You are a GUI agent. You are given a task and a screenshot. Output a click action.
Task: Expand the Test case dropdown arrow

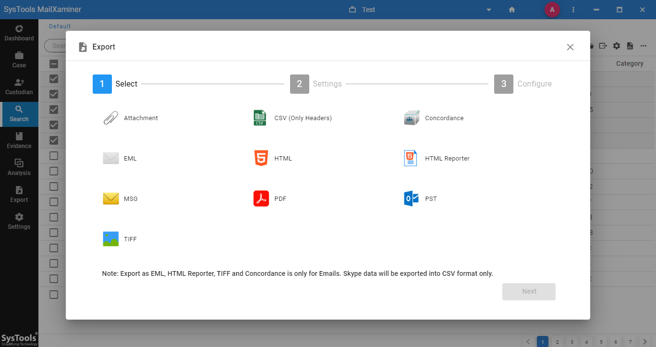click(489, 10)
